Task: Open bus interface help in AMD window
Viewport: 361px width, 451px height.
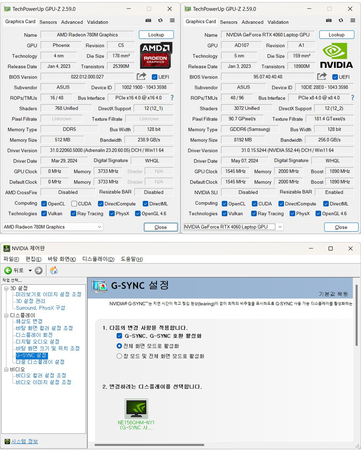Action: click(172, 98)
